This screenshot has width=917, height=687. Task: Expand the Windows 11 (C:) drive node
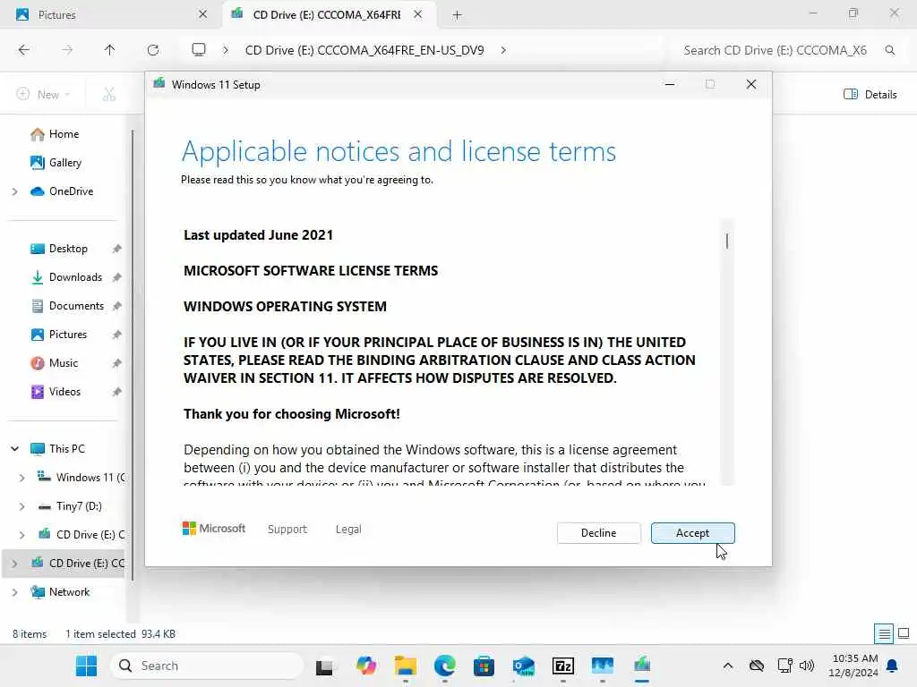21,478
